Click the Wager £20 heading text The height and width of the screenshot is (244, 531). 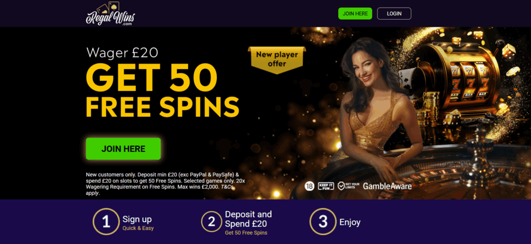click(x=122, y=53)
